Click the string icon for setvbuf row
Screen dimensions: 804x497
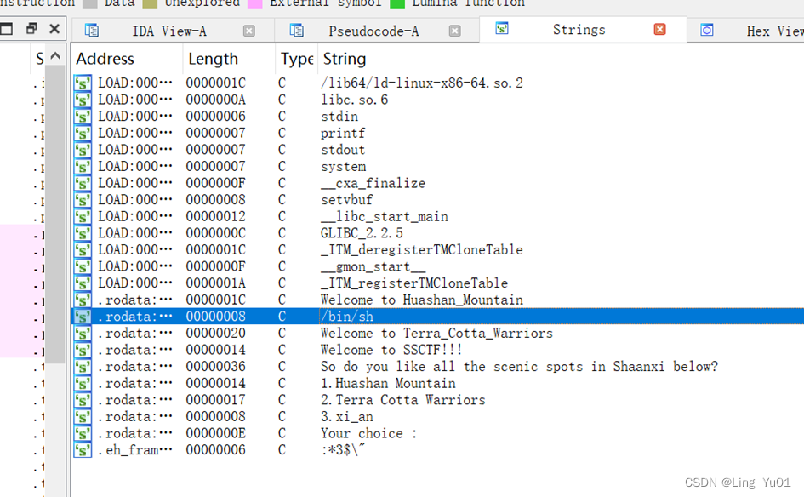click(83, 200)
